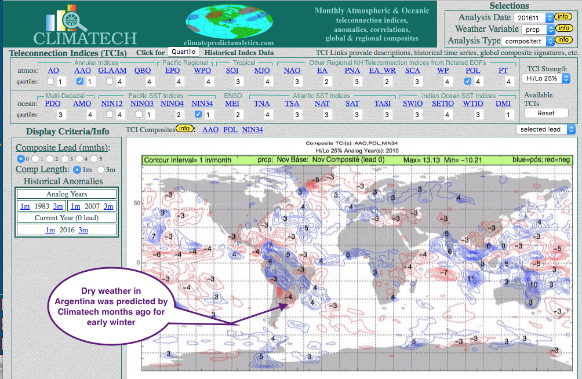Open the Weather Variable prcp dropdown
The width and height of the screenshot is (582, 379).
(x=535, y=29)
